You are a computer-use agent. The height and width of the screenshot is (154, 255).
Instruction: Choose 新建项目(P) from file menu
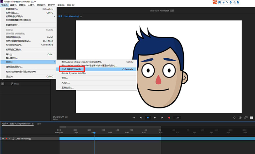(28, 9)
